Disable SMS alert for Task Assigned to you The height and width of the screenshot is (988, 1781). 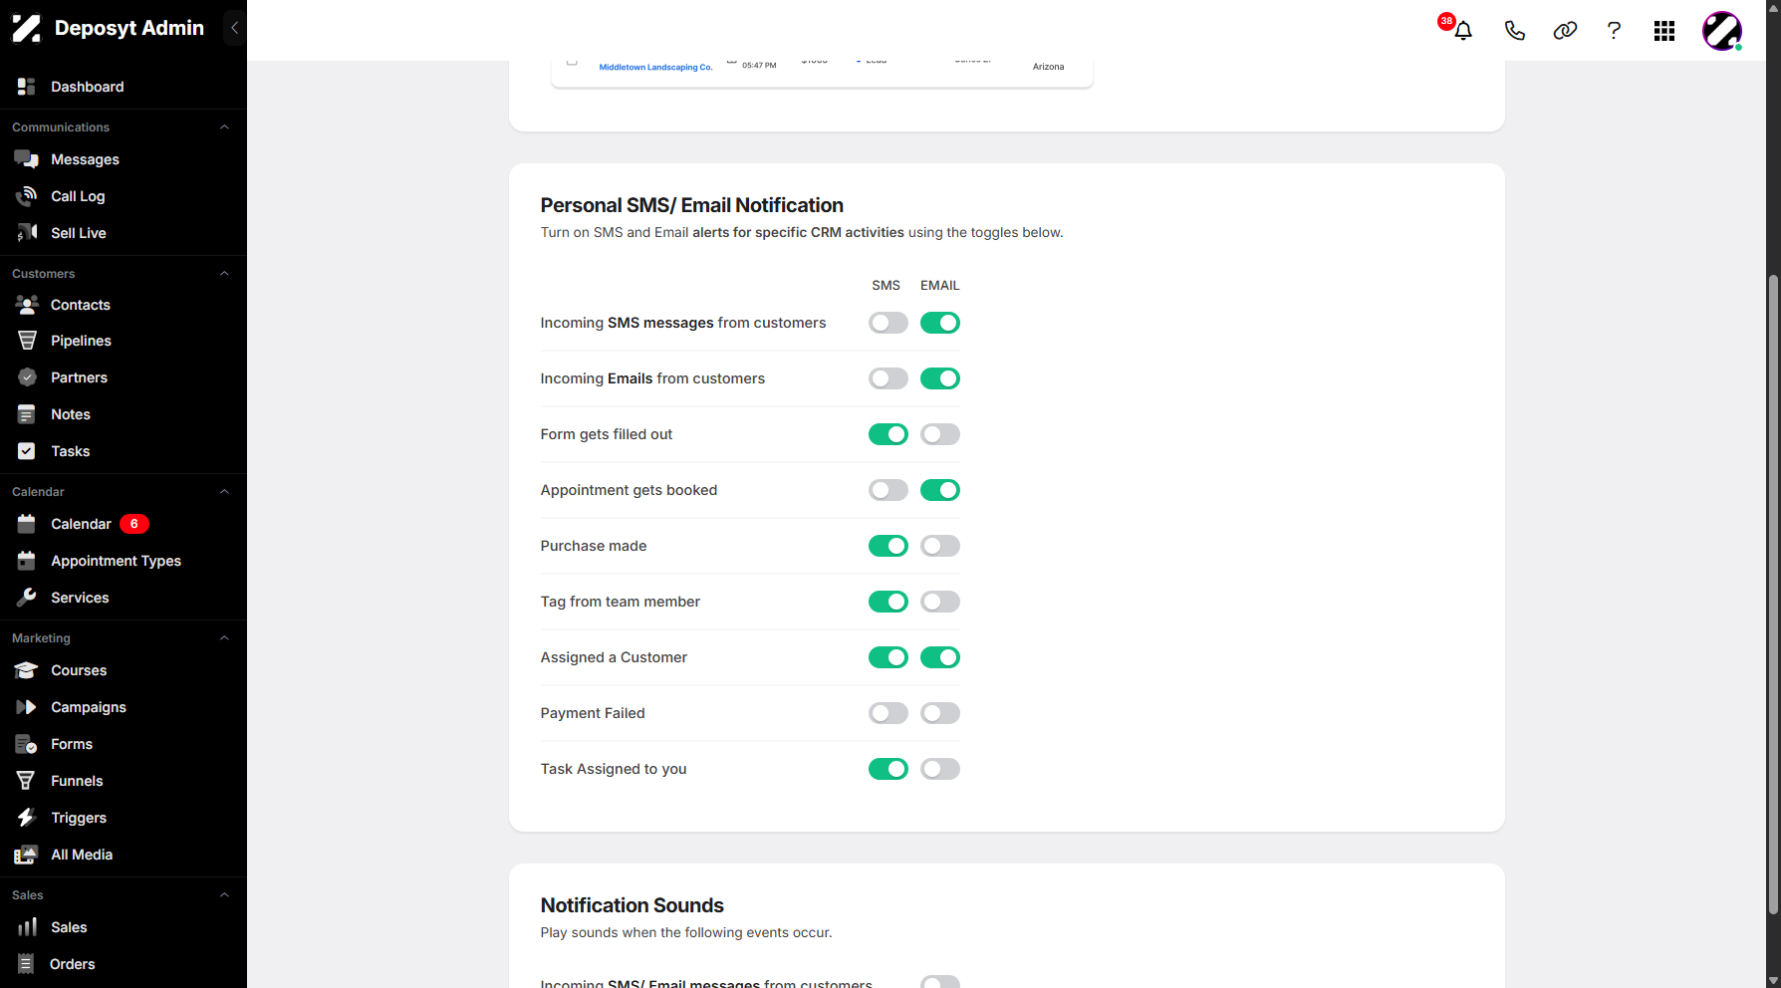click(x=888, y=769)
